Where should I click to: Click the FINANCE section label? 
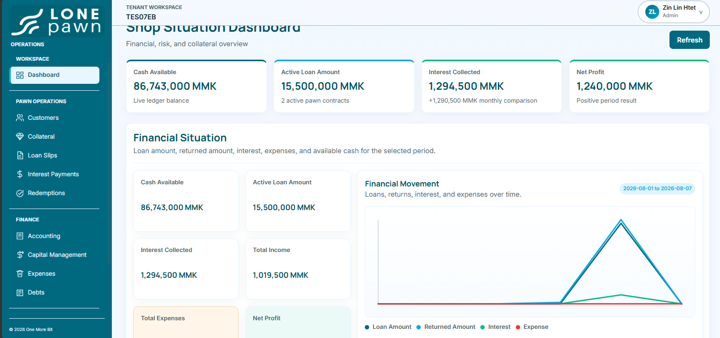pos(27,220)
